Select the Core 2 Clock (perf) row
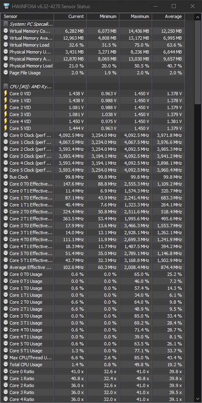The image size is (202, 403). pyautogui.click(x=93, y=149)
